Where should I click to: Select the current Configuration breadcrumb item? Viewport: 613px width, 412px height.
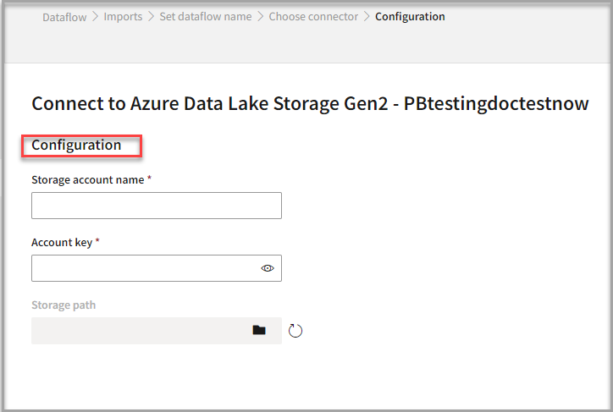[x=410, y=17]
